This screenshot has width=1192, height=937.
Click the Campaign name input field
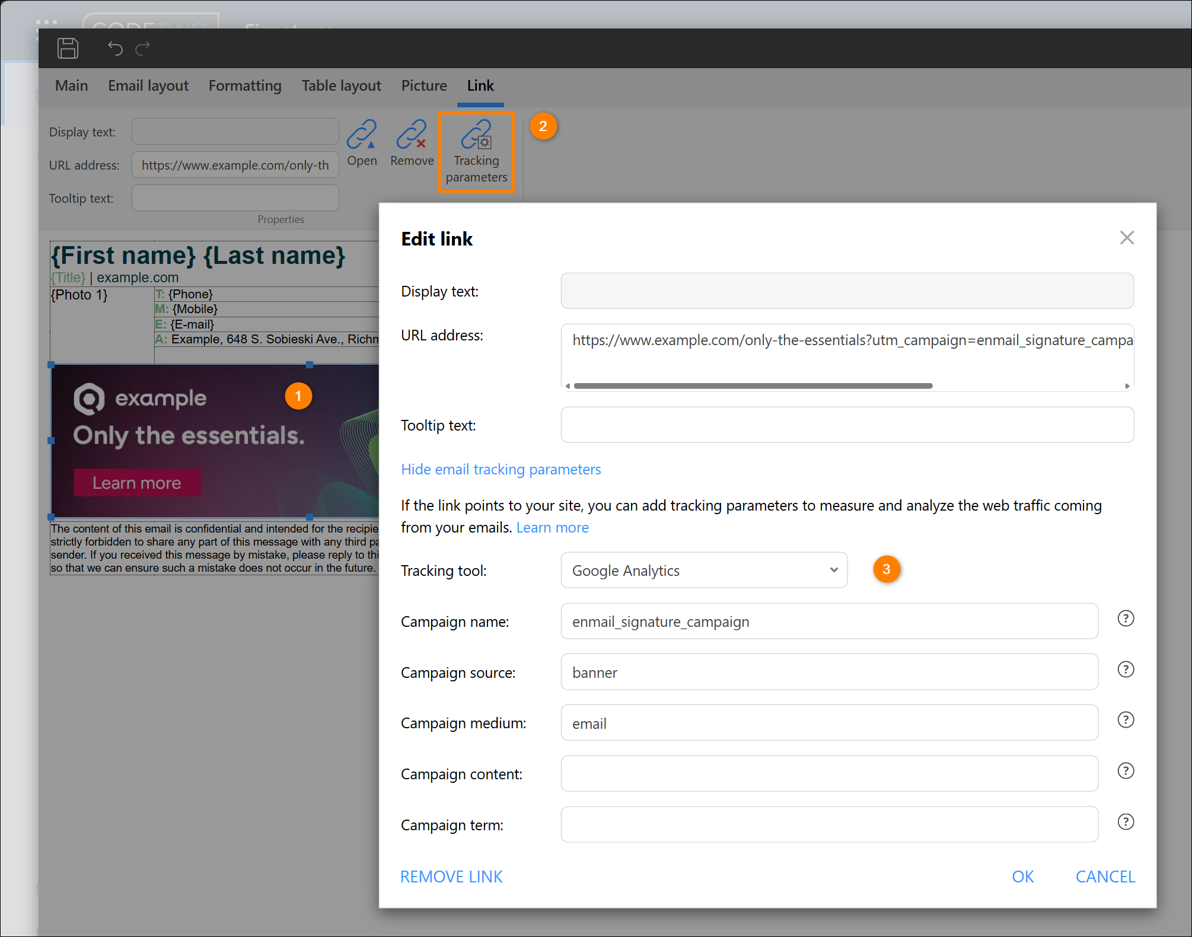point(830,622)
